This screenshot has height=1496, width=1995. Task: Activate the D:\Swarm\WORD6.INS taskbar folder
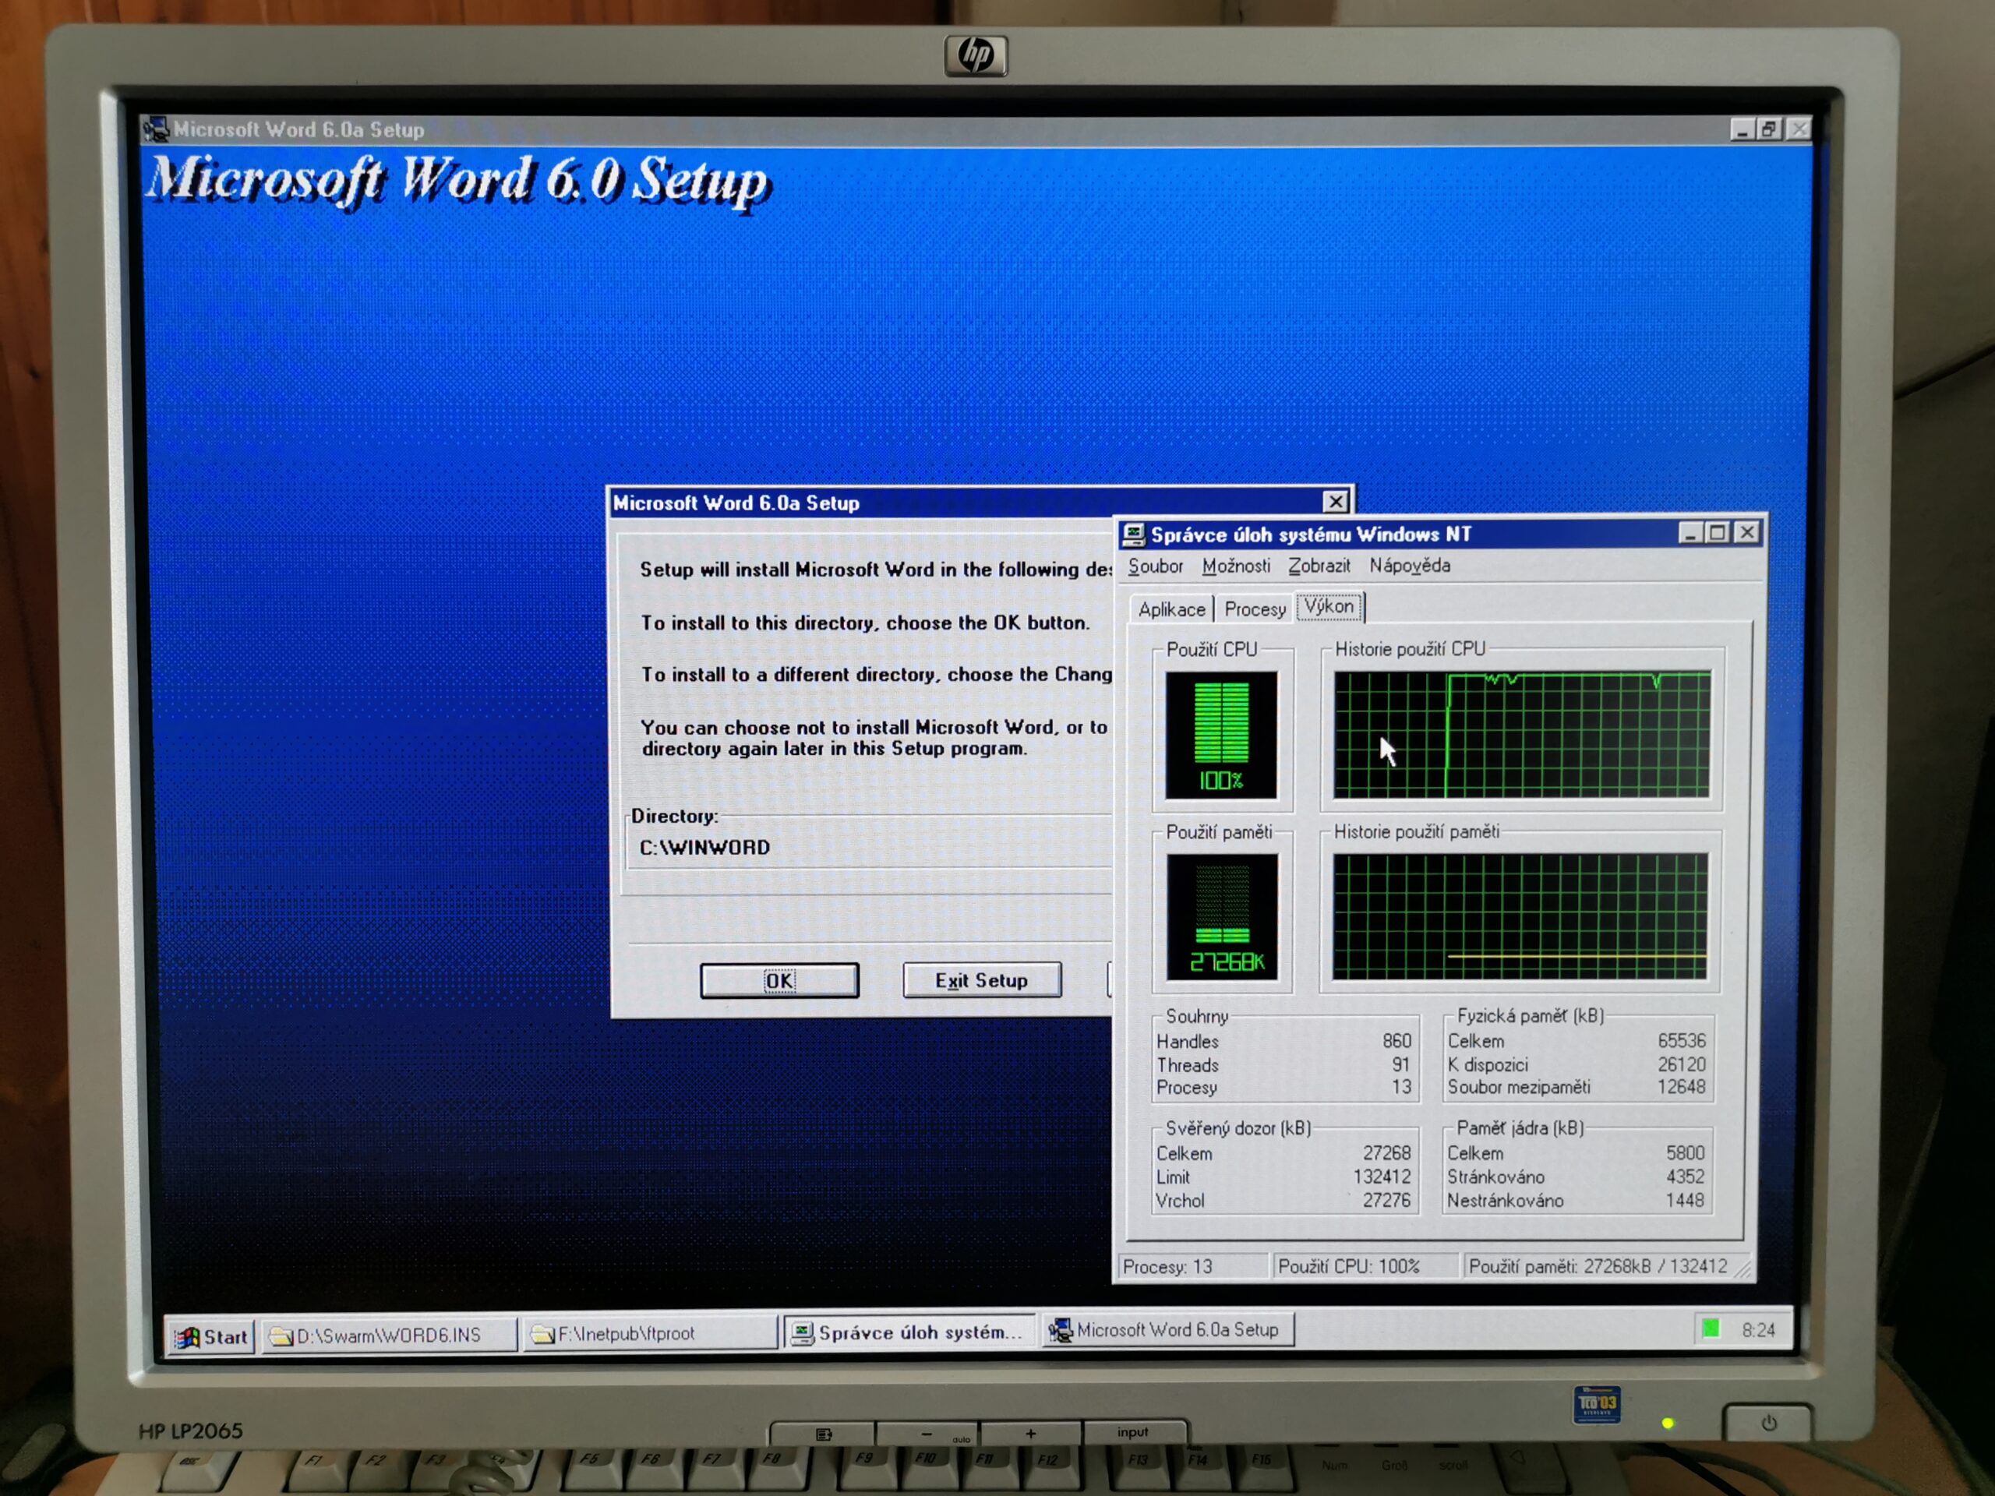[389, 1335]
